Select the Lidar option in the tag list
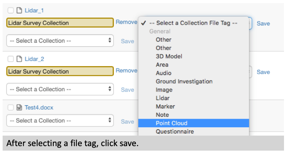This screenshot has width=287, height=154. (x=163, y=98)
